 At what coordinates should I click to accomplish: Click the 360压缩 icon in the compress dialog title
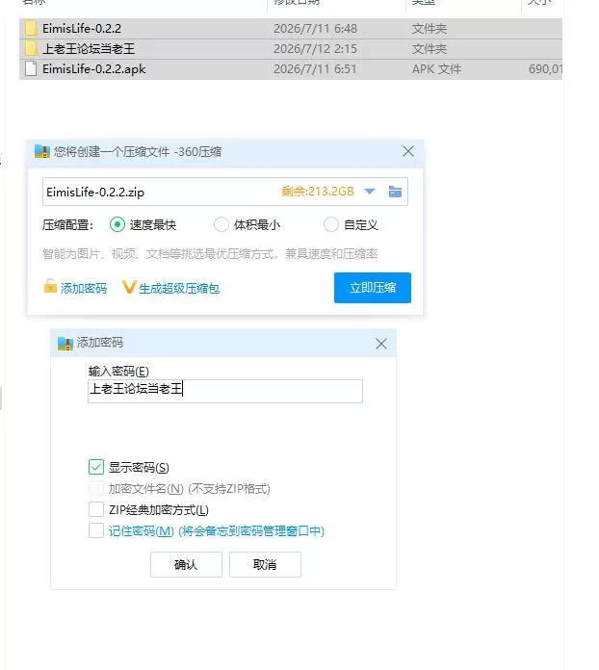[x=42, y=152]
